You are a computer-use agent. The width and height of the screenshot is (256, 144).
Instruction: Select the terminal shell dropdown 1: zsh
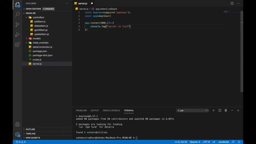(x=192, y=110)
